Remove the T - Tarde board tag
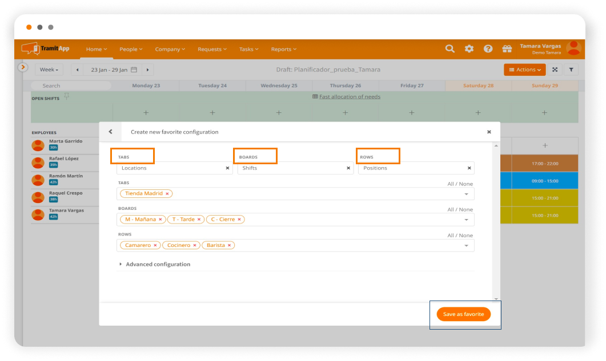This screenshot has height=361, width=606. pos(199,220)
